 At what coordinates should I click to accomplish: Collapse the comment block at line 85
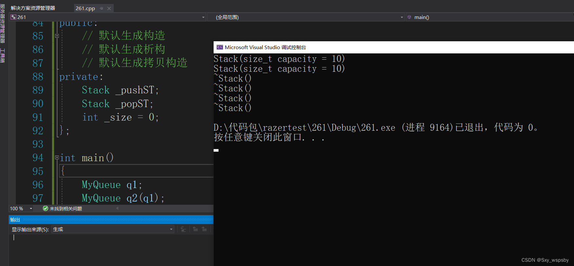(x=57, y=36)
